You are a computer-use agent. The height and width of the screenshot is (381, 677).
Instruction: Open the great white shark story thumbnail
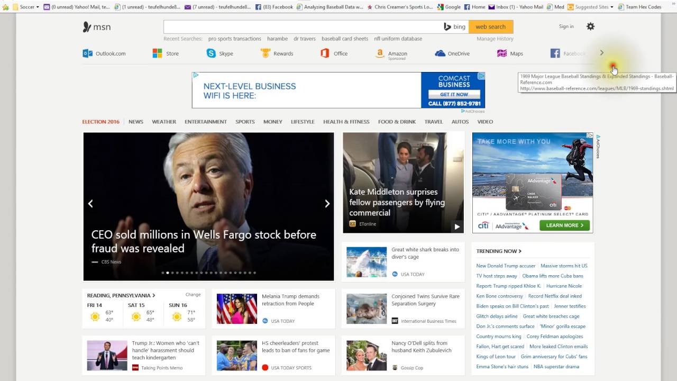367,262
